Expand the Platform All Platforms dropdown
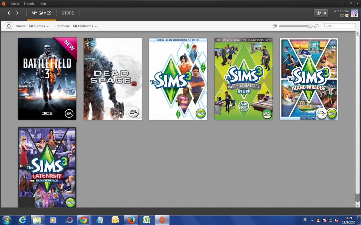 tap(85, 26)
